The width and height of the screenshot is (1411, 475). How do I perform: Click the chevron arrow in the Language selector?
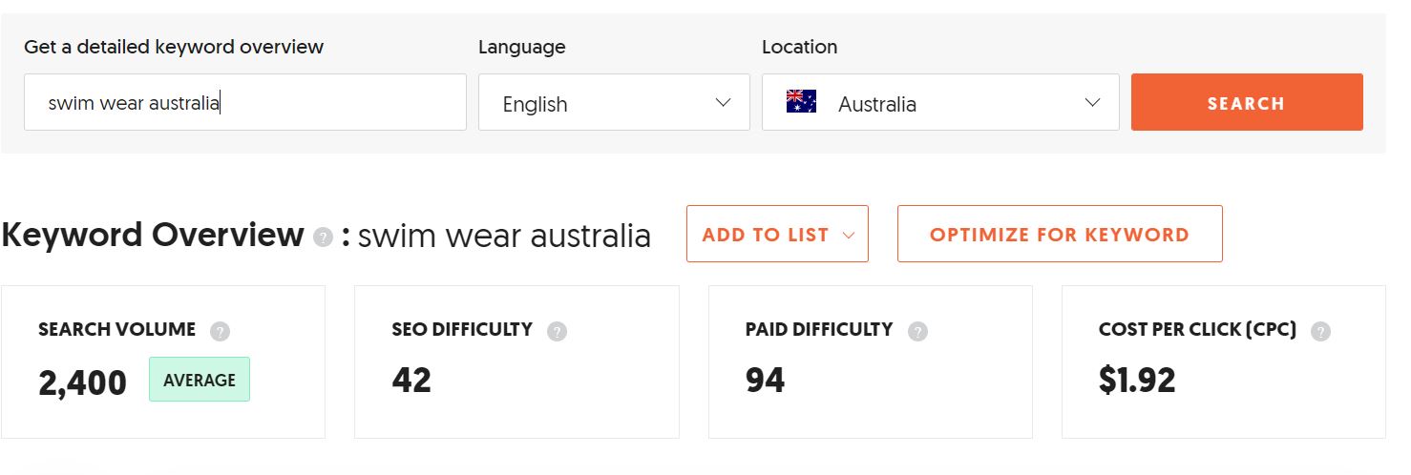click(723, 102)
